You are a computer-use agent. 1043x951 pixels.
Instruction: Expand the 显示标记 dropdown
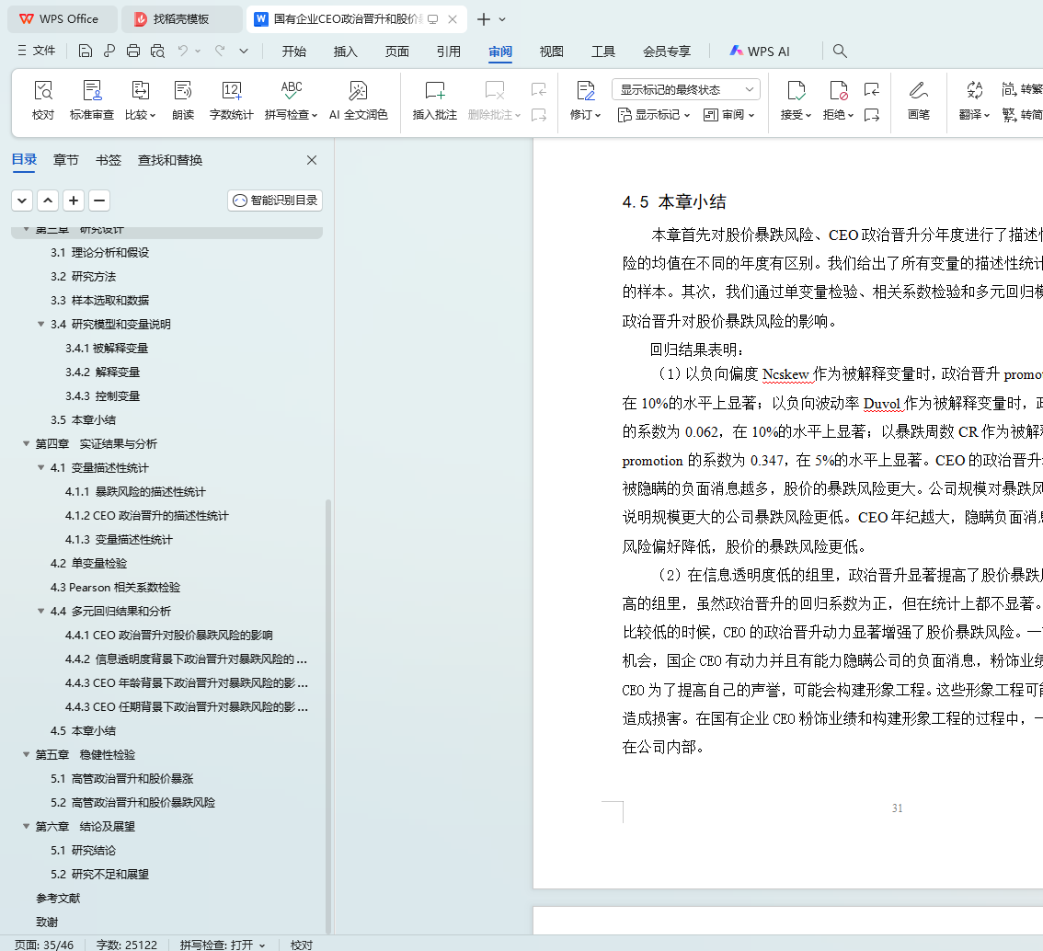pyautogui.click(x=654, y=115)
